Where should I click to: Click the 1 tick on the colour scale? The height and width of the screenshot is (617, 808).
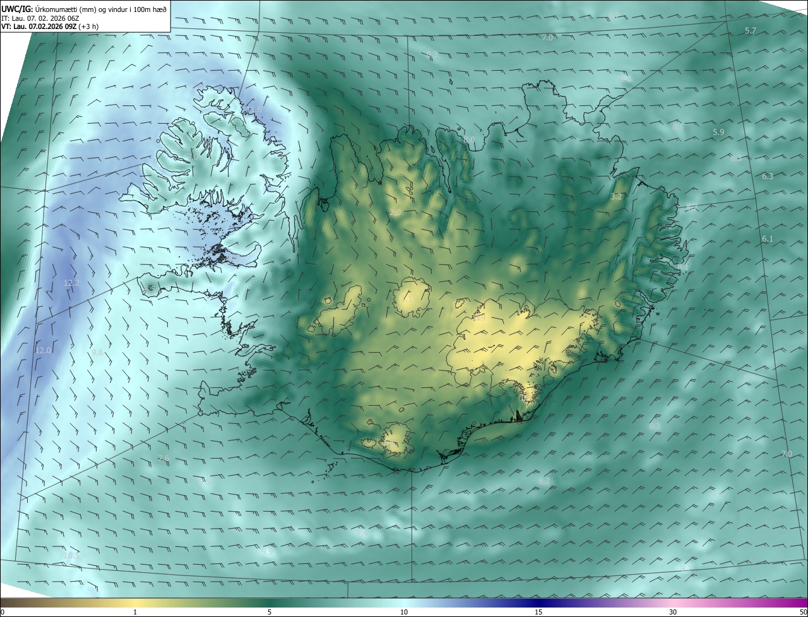(x=135, y=612)
